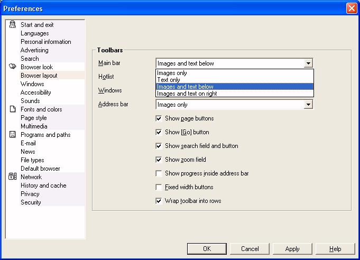The width and height of the screenshot is (360, 260).
Task: Click the Programs and paths disk icon
Action: tap(13, 135)
